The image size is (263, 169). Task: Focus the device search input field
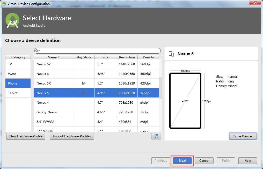click(97, 51)
